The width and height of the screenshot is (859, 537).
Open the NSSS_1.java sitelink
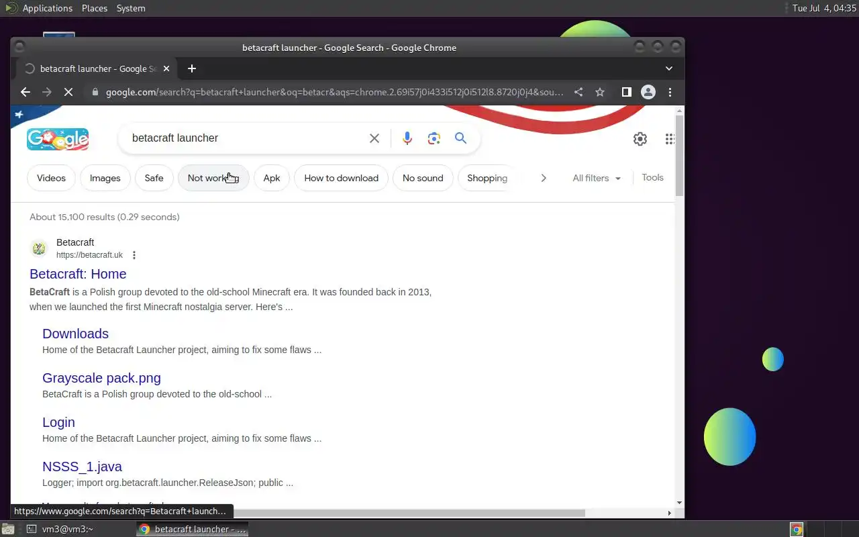tap(82, 467)
